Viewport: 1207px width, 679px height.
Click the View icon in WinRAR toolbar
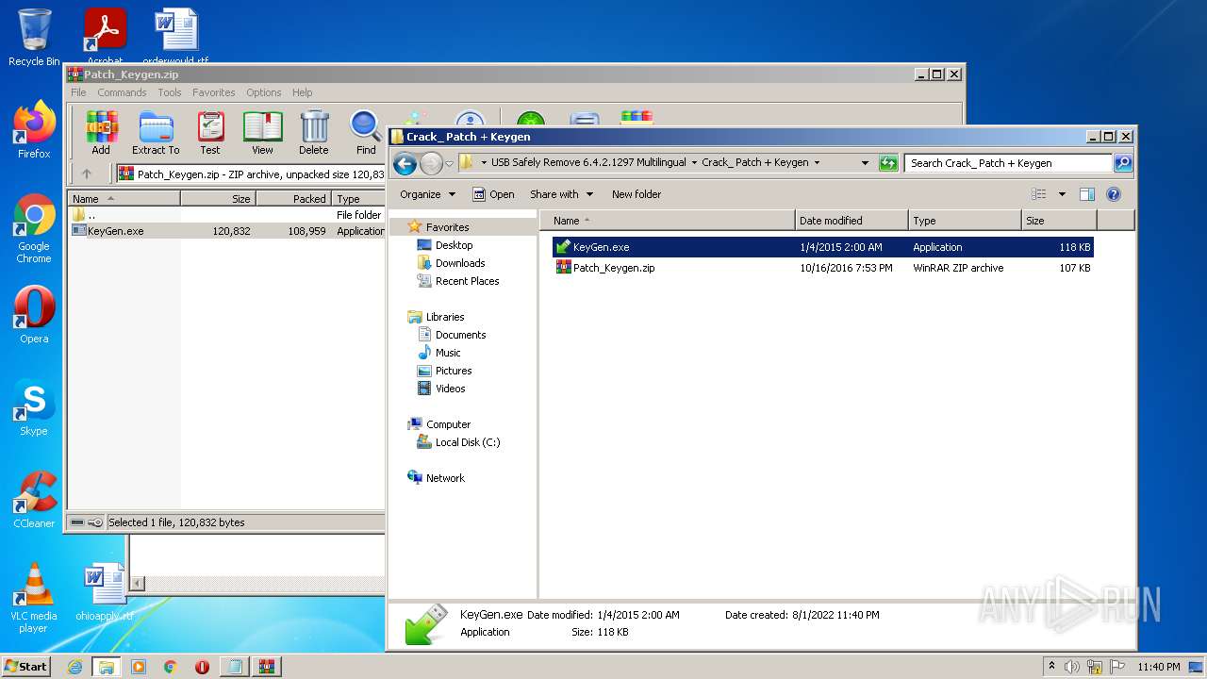pos(262,132)
